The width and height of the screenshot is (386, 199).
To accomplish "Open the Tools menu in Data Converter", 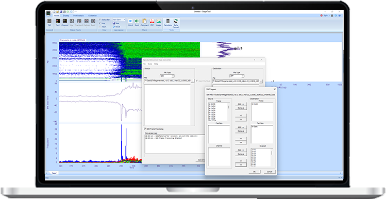I will 149,64.
